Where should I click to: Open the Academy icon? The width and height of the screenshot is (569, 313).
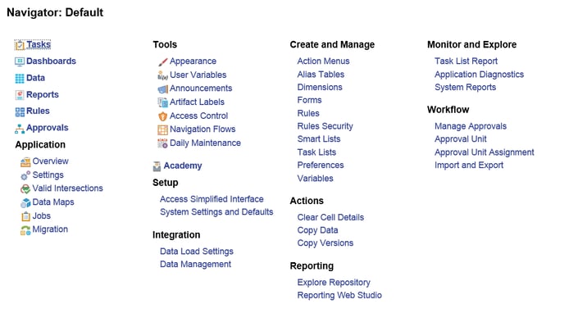coord(157,166)
